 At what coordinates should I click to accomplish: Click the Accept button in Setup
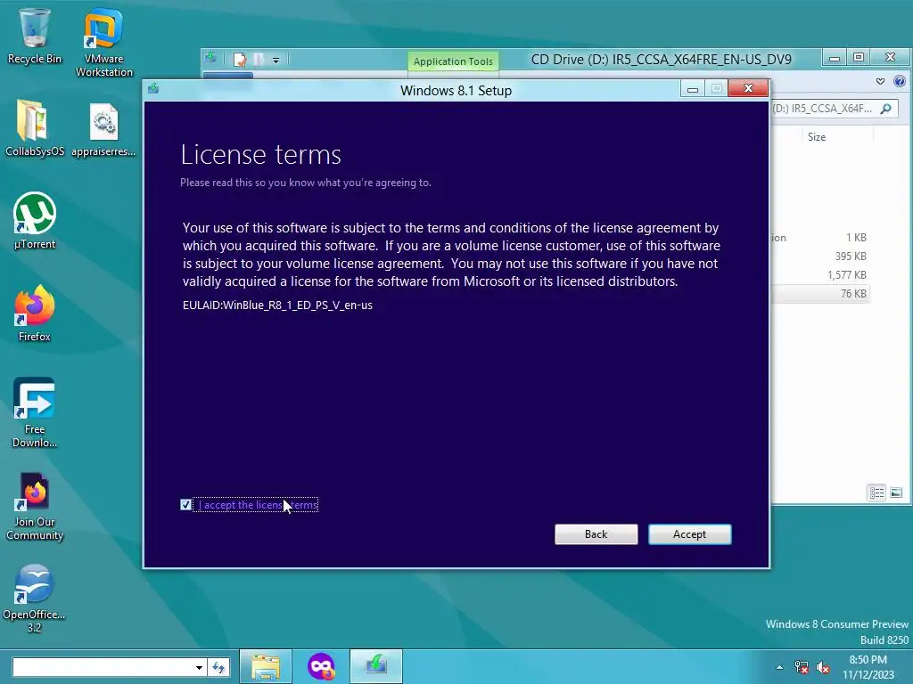(689, 534)
